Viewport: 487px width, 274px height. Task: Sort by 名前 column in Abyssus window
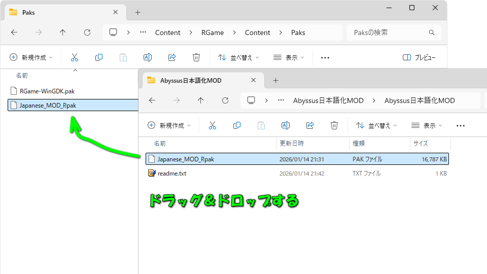[160, 144]
